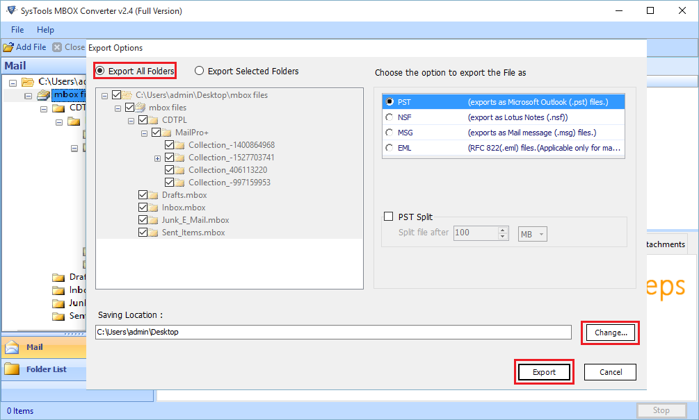Image resolution: width=699 pixels, height=420 pixels.
Task: Uncheck Collection_-997159953 checkbox
Action: tap(169, 183)
